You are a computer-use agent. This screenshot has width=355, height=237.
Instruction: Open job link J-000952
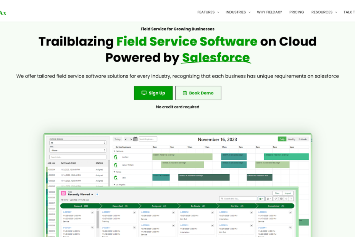(x=184, y=212)
